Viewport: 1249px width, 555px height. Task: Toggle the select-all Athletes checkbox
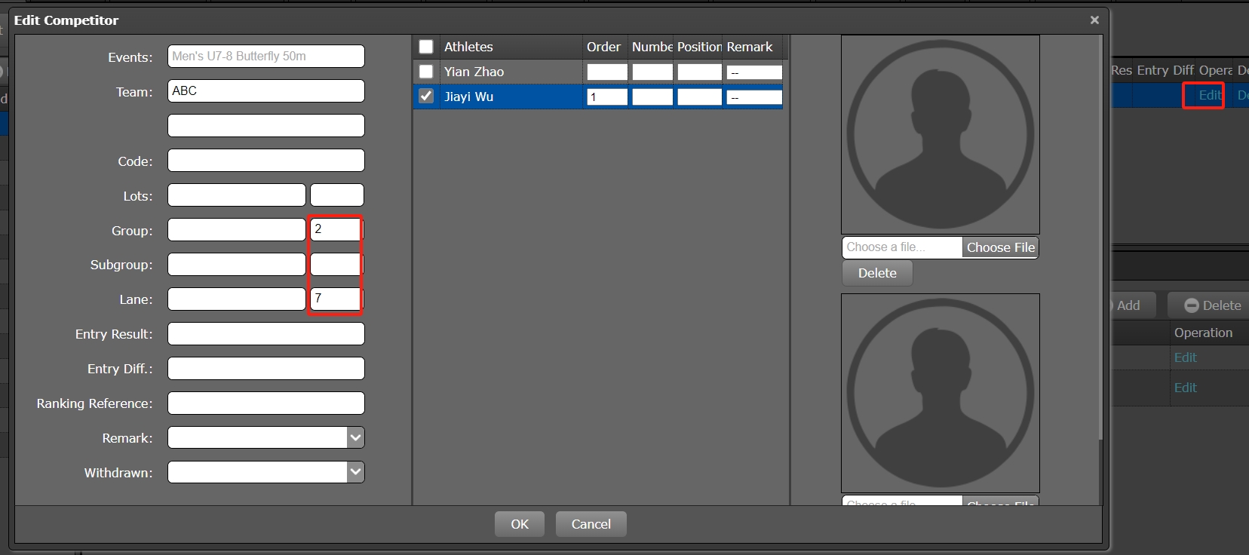(426, 47)
